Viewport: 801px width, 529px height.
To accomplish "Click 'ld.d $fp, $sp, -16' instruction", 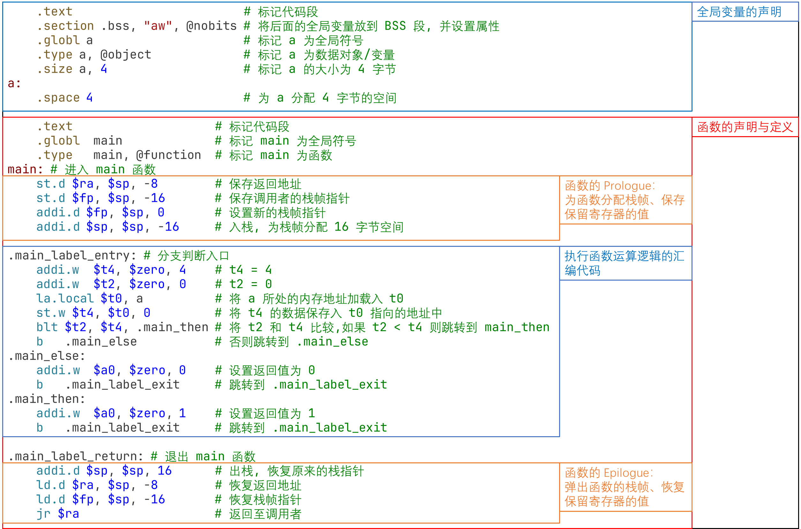I will click(101, 499).
